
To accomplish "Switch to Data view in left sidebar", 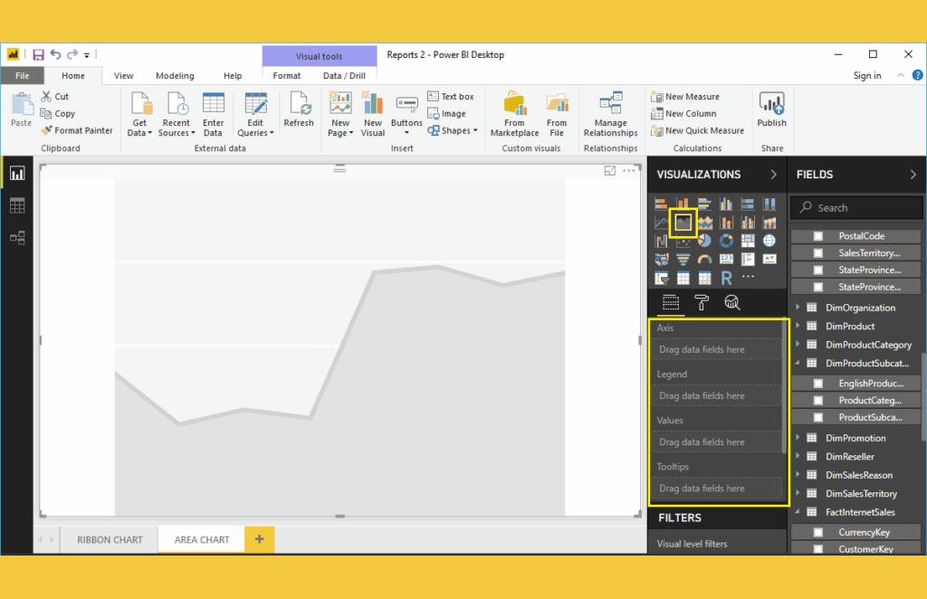I will pyautogui.click(x=17, y=205).
